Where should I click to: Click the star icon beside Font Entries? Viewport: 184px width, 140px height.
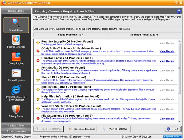click(38, 70)
